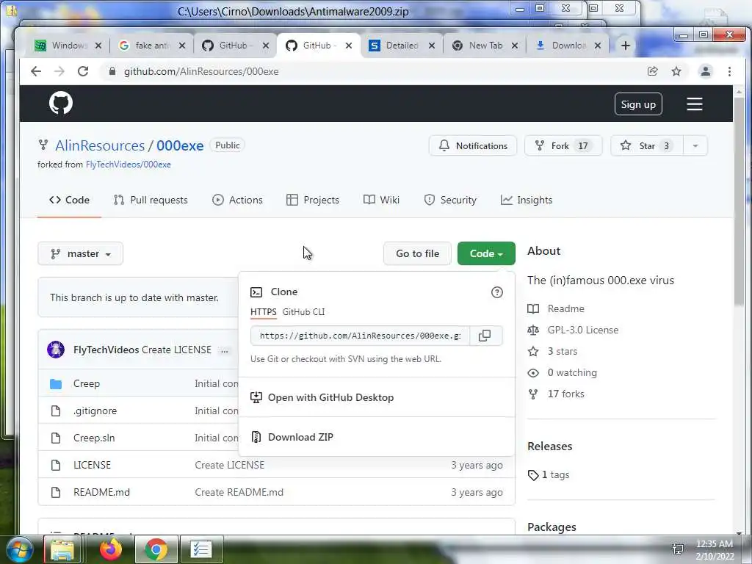Close the Windows tab
The image size is (752, 564).
[98, 46]
